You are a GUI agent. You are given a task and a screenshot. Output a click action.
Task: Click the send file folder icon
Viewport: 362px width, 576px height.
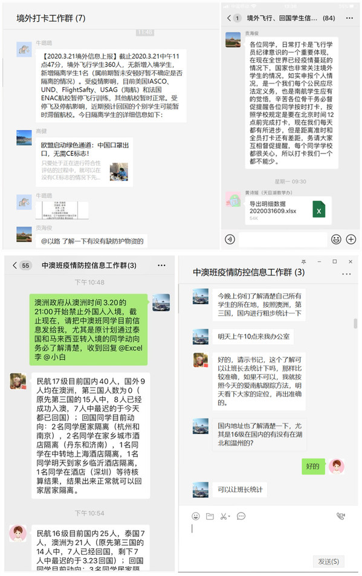click(x=210, y=516)
